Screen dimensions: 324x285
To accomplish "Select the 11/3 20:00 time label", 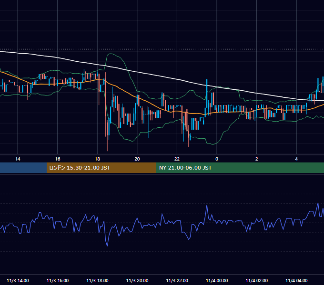I will pos(137,280).
